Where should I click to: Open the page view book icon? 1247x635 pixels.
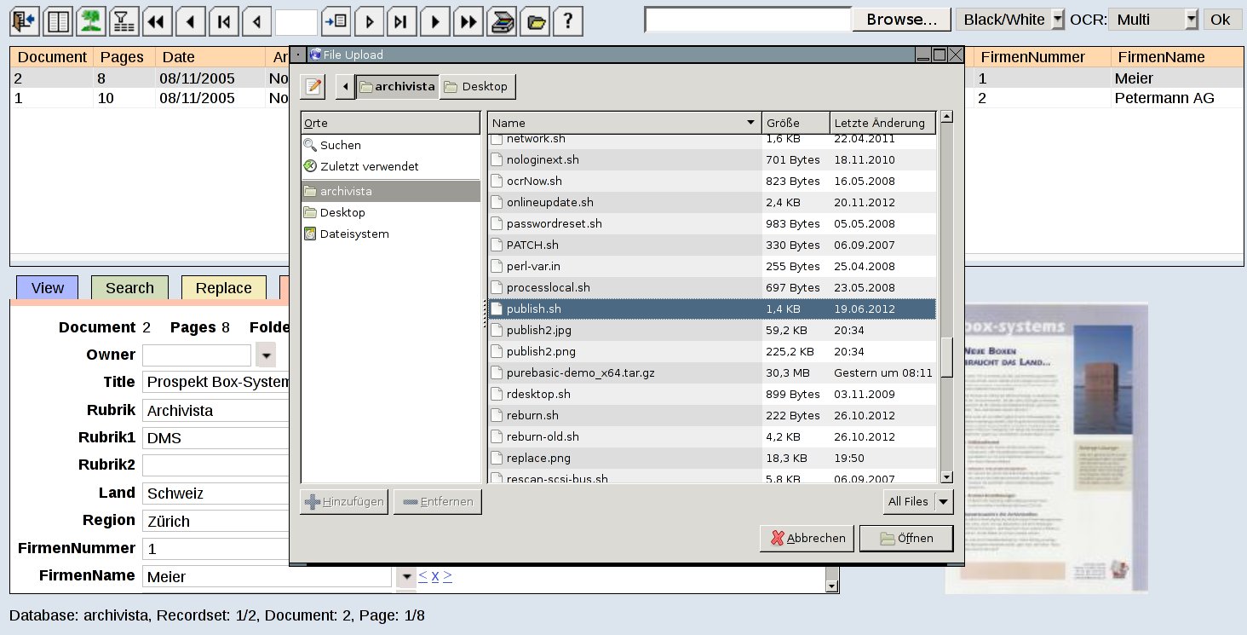click(58, 21)
